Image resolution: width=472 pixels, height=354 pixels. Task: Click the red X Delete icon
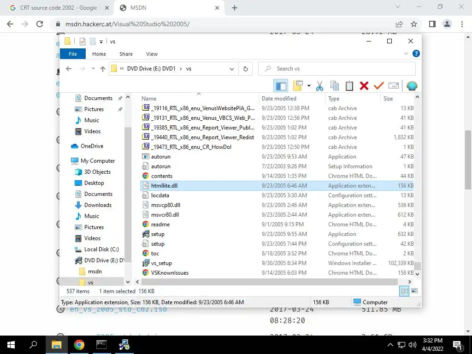(x=364, y=86)
